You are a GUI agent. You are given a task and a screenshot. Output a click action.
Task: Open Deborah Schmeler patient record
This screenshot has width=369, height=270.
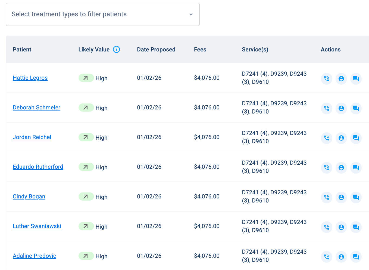tap(36, 108)
